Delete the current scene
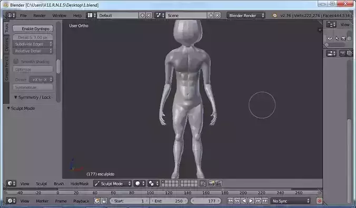This screenshot has height=208, width=356. 217,15
